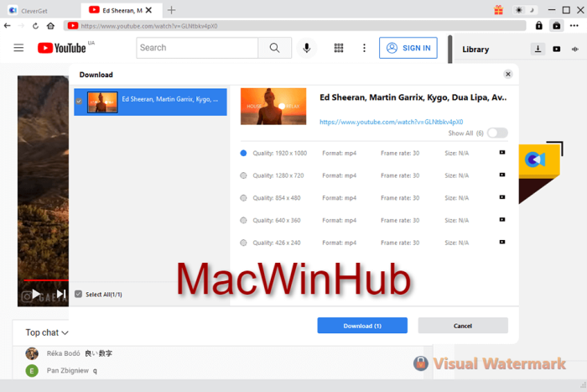Click the Download (1) button
The image size is (587, 392).
point(362,326)
